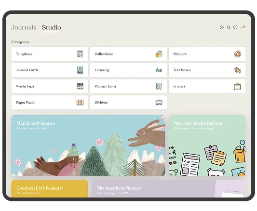257x211 pixels.
Task: Open the Journal Cards category
Action: pos(50,70)
